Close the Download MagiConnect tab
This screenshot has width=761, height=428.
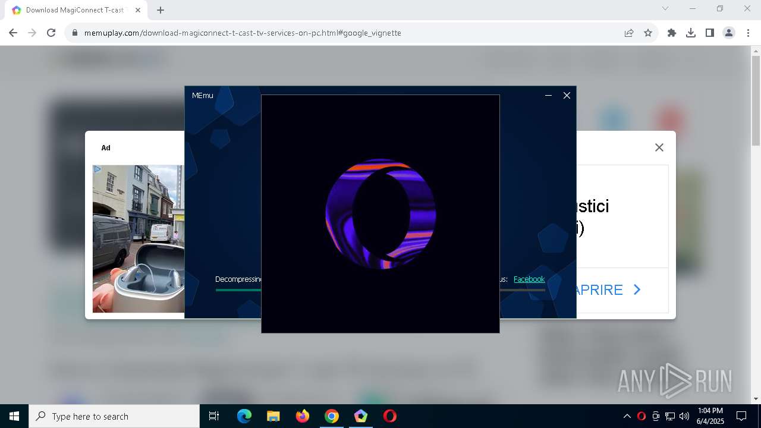(138, 10)
